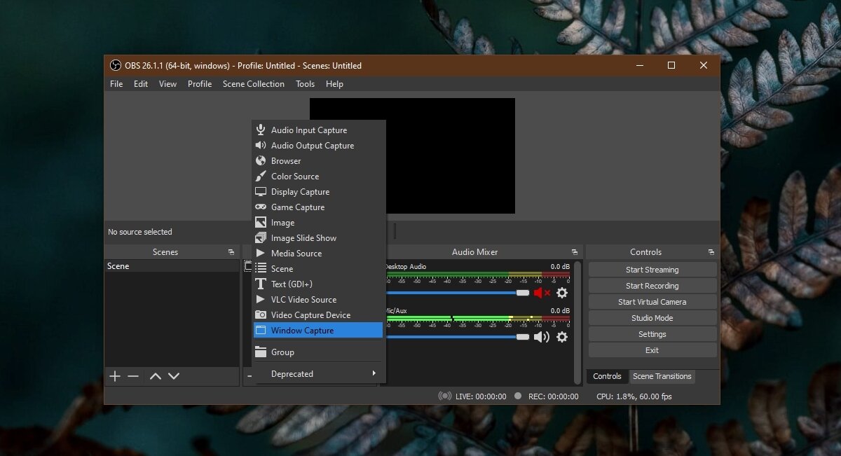Open the Scene Collection menu
The height and width of the screenshot is (456, 841).
pyautogui.click(x=253, y=84)
